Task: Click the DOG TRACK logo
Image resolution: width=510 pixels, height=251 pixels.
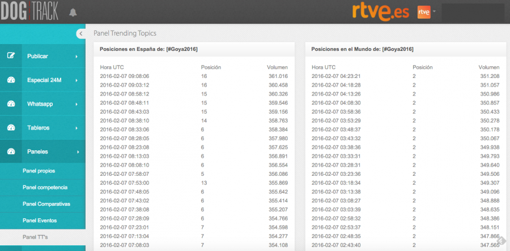Action: click(x=29, y=12)
